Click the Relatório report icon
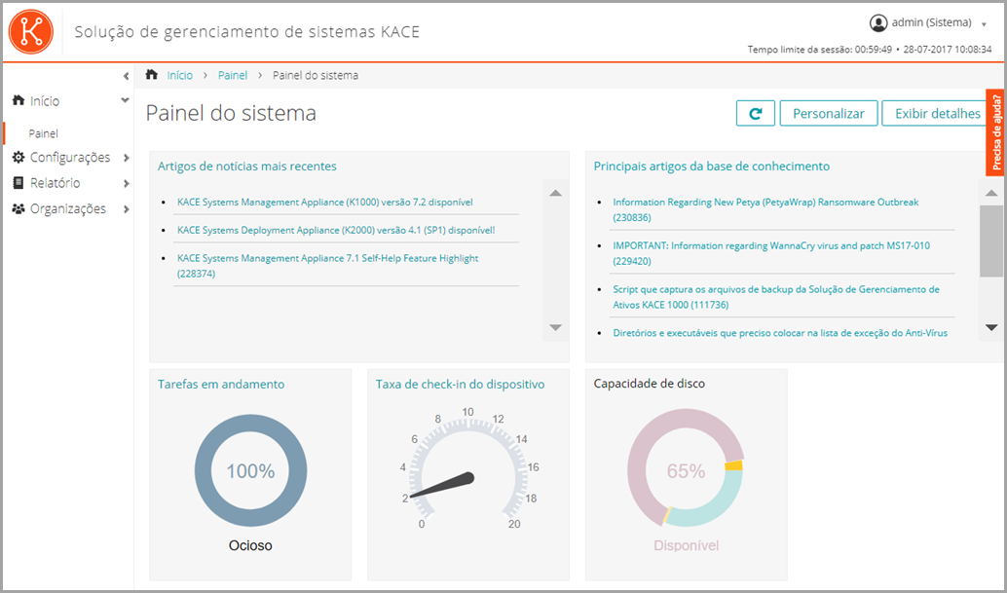1007x593 pixels. point(17,181)
